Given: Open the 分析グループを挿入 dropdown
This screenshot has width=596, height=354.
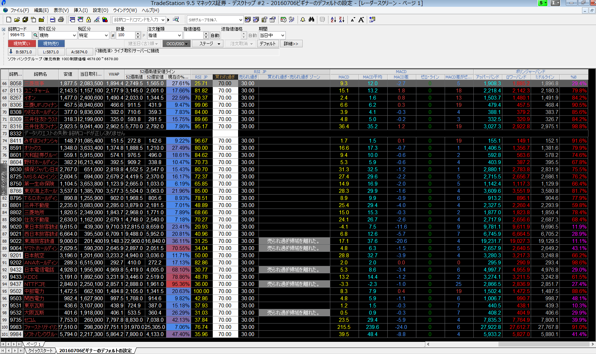Looking at the screenshot, I should (x=241, y=20).
